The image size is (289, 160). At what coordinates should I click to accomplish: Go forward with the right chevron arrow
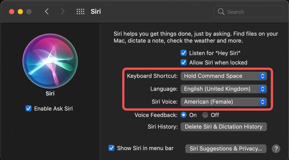coord(63,12)
